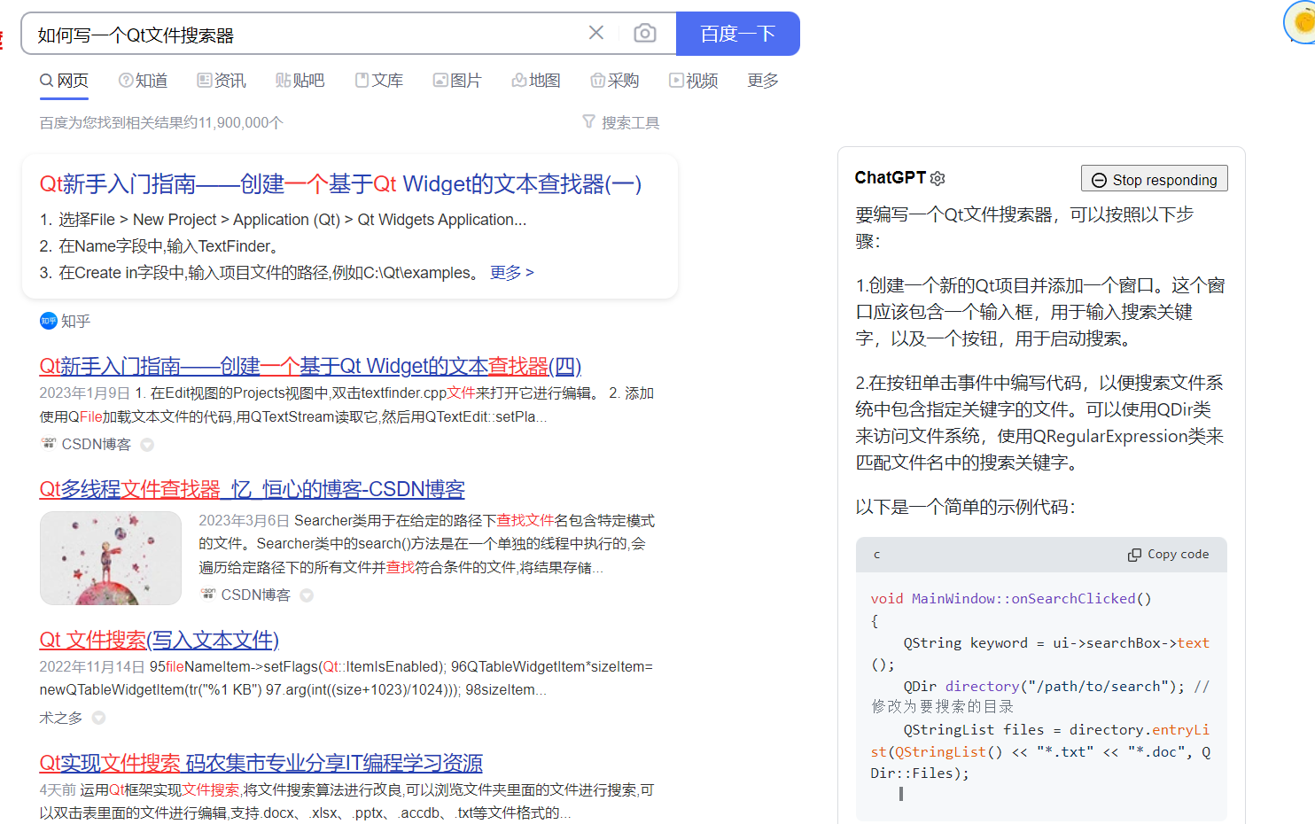Open the 文库 tab
The width and height of the screenshot is (1315, 824).
tap(379, 81)
